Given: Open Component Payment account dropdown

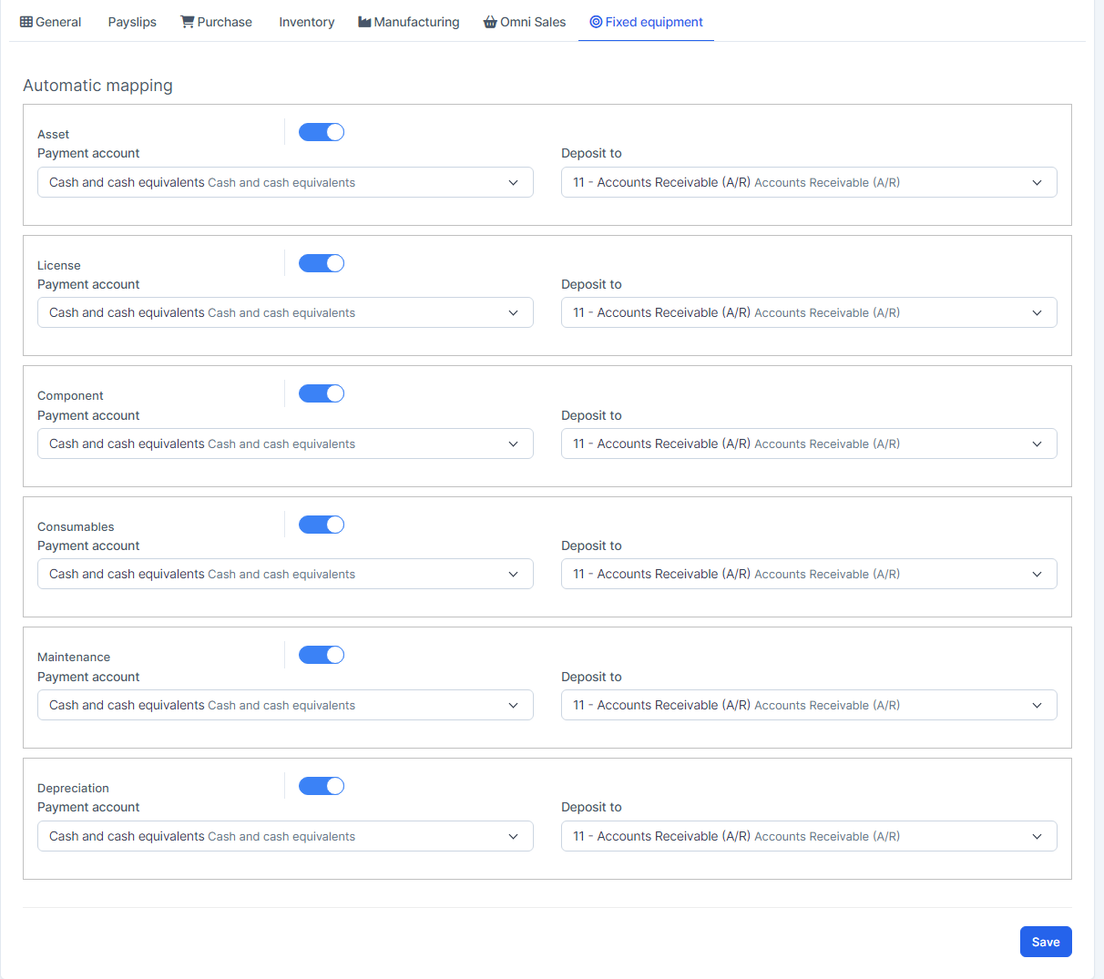Looking at the screenshot, I should coord(285,444).
